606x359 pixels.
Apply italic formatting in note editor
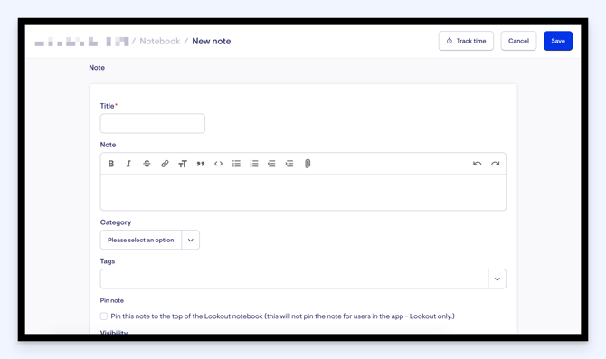click(x=128, y=164)
